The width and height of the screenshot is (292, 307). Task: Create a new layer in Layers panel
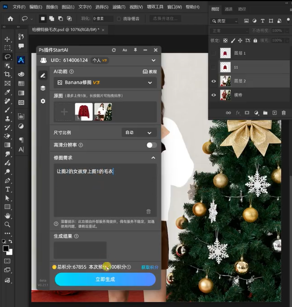[x=274, y=113]
